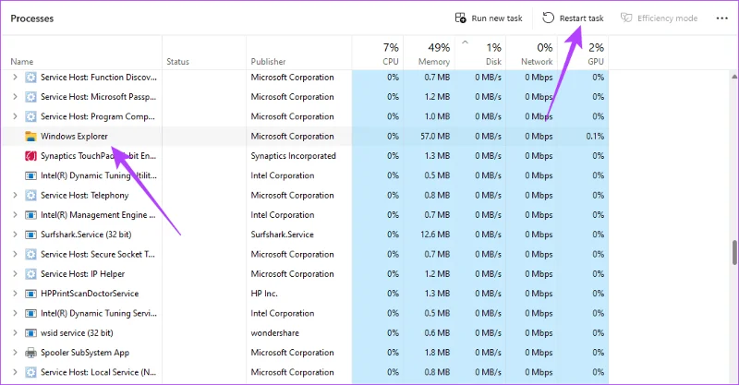Click Service Host: Local Service gear icon
Viewport: 739px width, 385px height.
coord(30,372)
